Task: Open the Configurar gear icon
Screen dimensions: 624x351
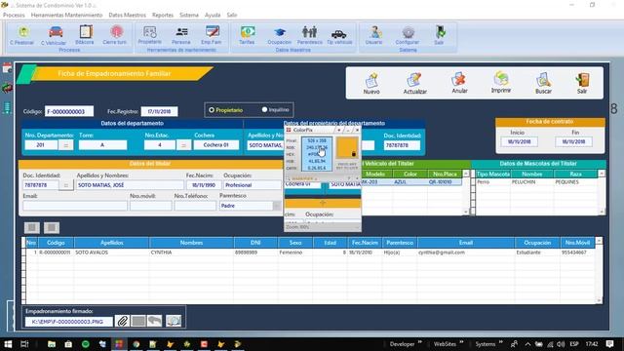Action: [x=408, y=35]
